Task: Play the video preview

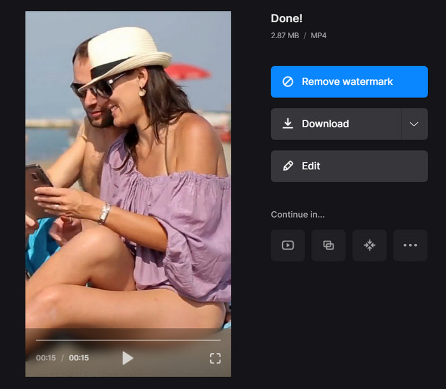Action: coord(127,358)
